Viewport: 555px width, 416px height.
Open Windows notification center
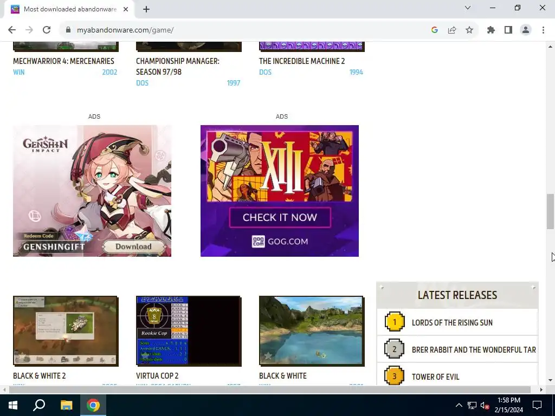coord(537,405)
